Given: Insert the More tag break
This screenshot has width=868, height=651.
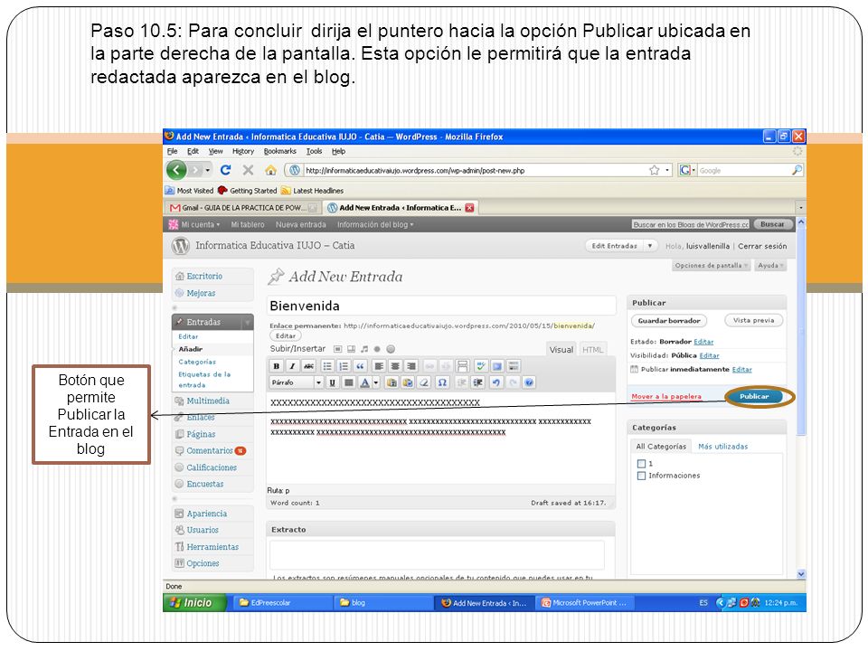Looking at the screenshot, I should 462,366.
